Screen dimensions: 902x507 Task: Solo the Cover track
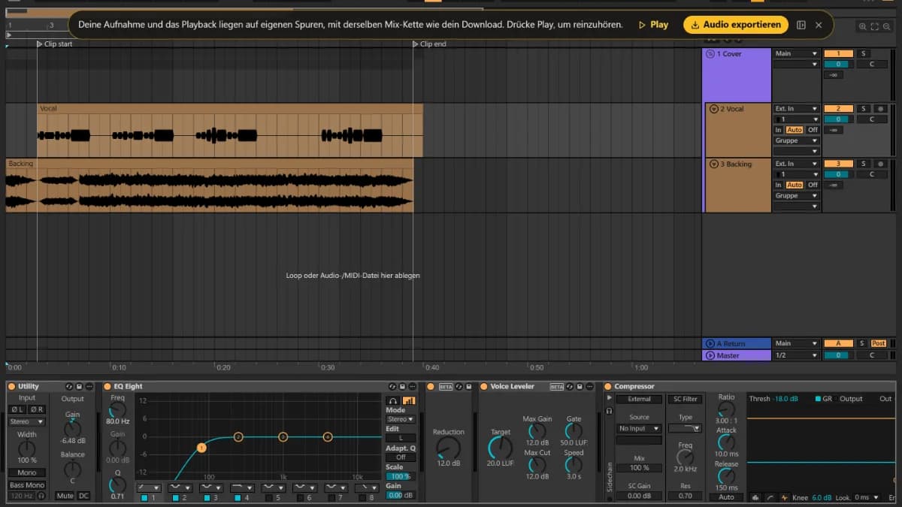[863, 54]
